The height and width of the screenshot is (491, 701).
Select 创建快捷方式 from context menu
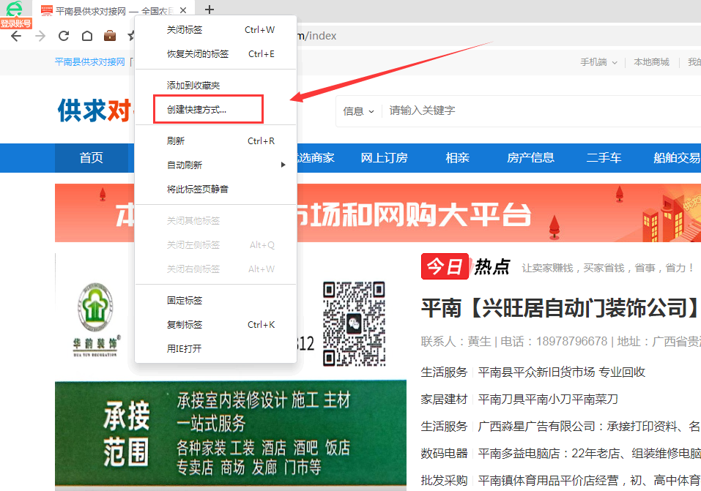point(196,110)
